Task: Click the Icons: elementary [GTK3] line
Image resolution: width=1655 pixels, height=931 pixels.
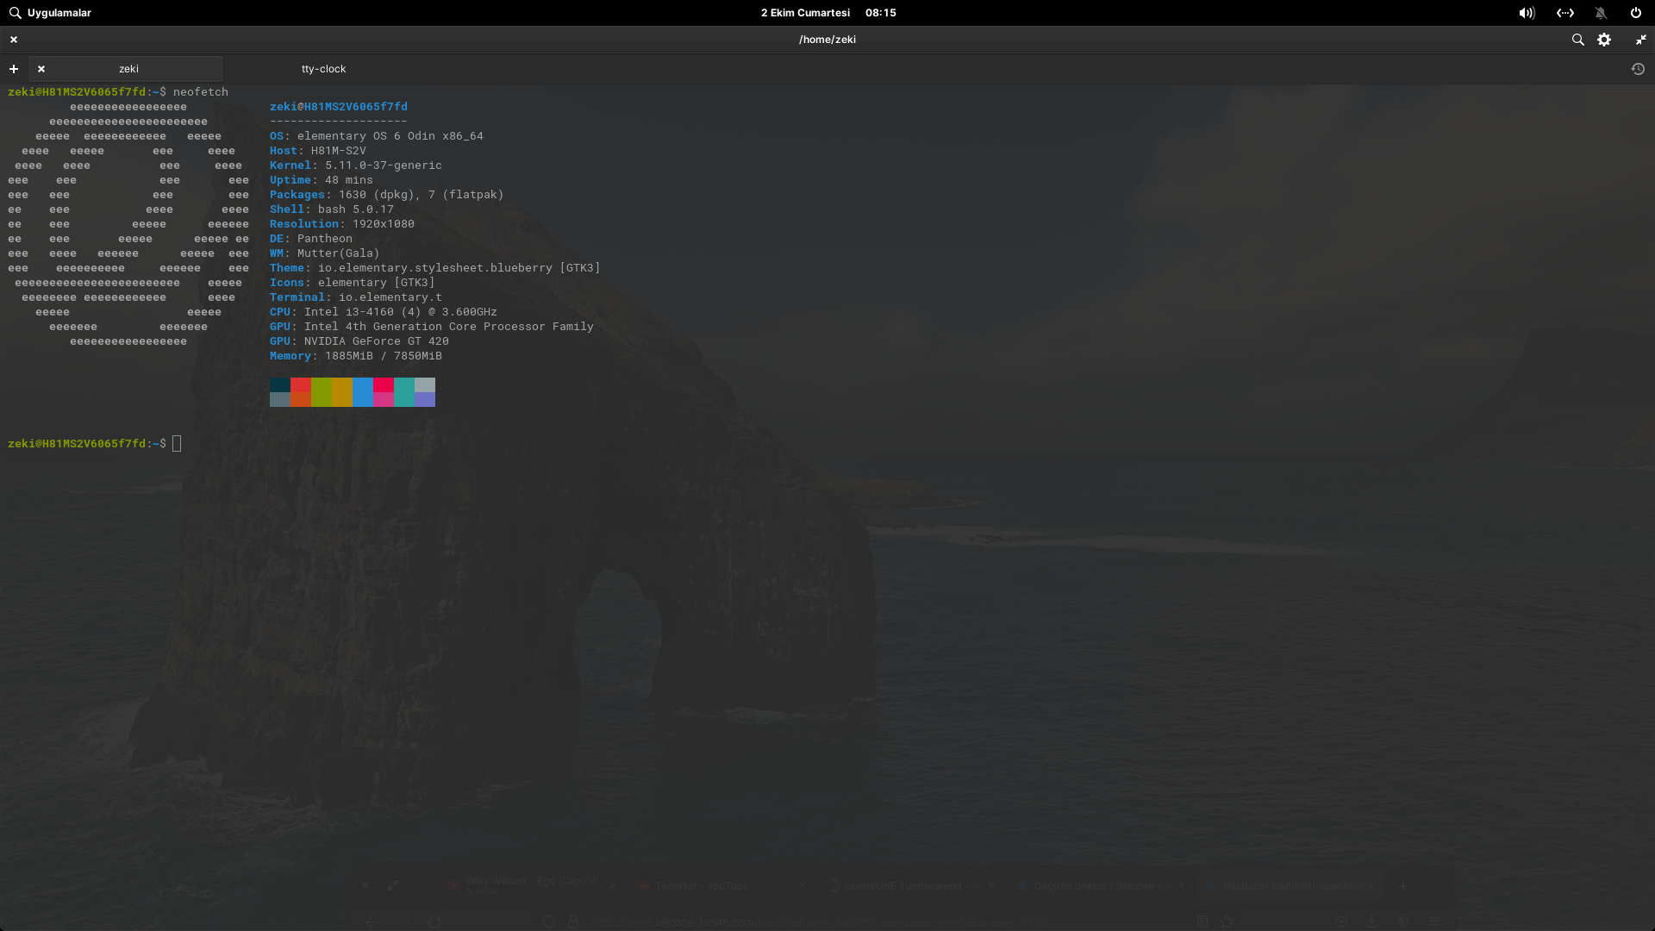Action: (353, 283)
